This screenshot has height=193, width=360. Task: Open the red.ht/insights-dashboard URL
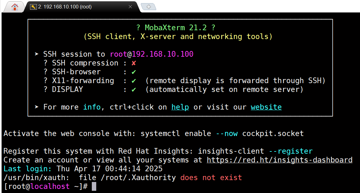(x=280, y=160)
